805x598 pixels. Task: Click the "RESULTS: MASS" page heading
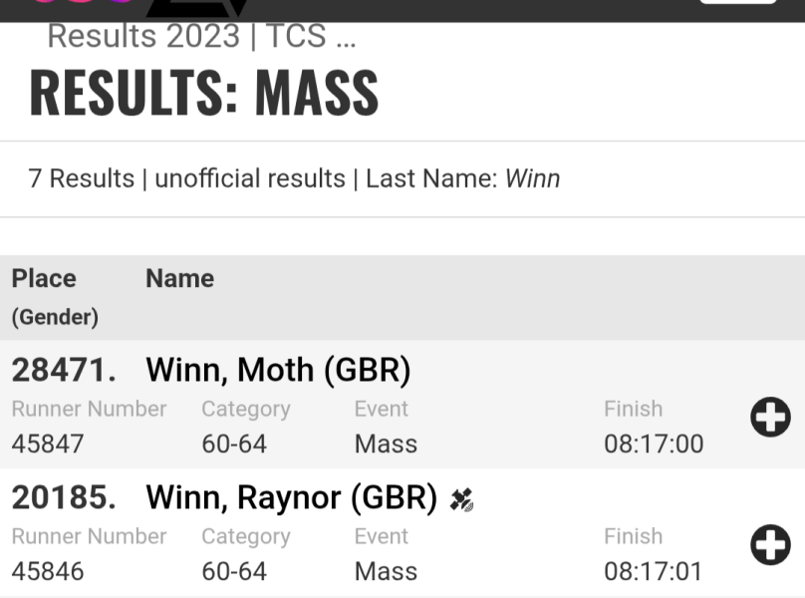point(203,93)
